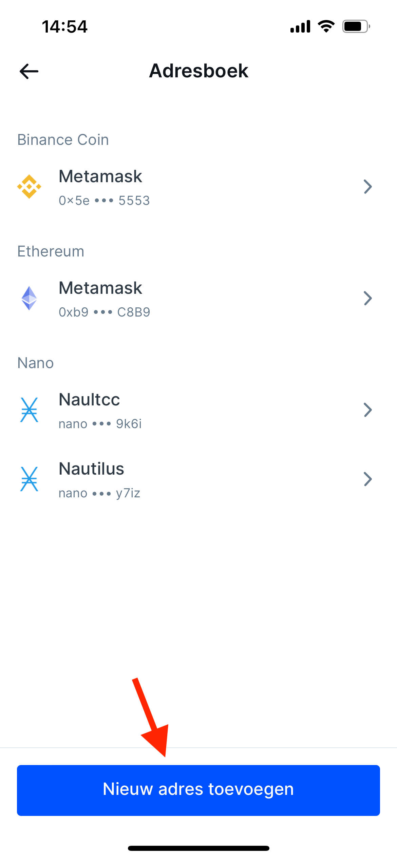The image size is (397, 859).
Task: Open chevron for Ethereum Metamask entry
Action: (368, 298)
